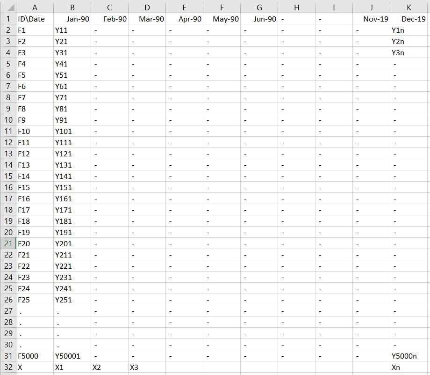Select row header 21
This screenshot has height=375, width=430.
coord(8,243)
